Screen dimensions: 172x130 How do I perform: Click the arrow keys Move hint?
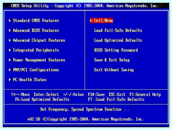20,94
